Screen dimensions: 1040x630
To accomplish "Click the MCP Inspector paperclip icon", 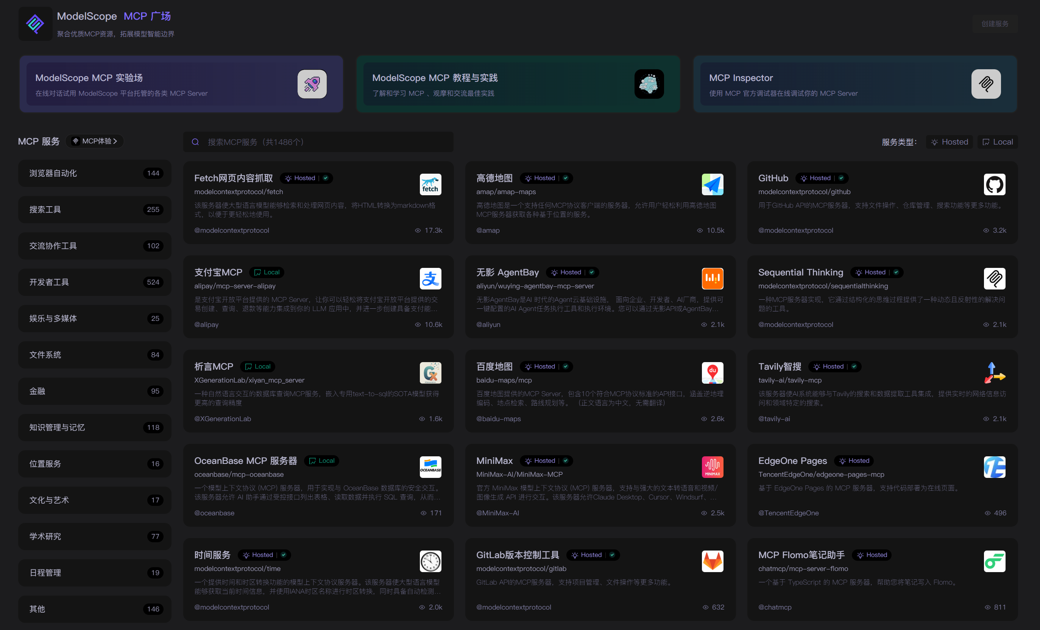I will (985, 84).
